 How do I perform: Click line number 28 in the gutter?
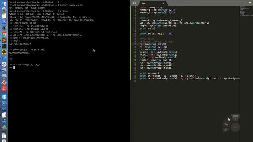(x=135, y=78)
